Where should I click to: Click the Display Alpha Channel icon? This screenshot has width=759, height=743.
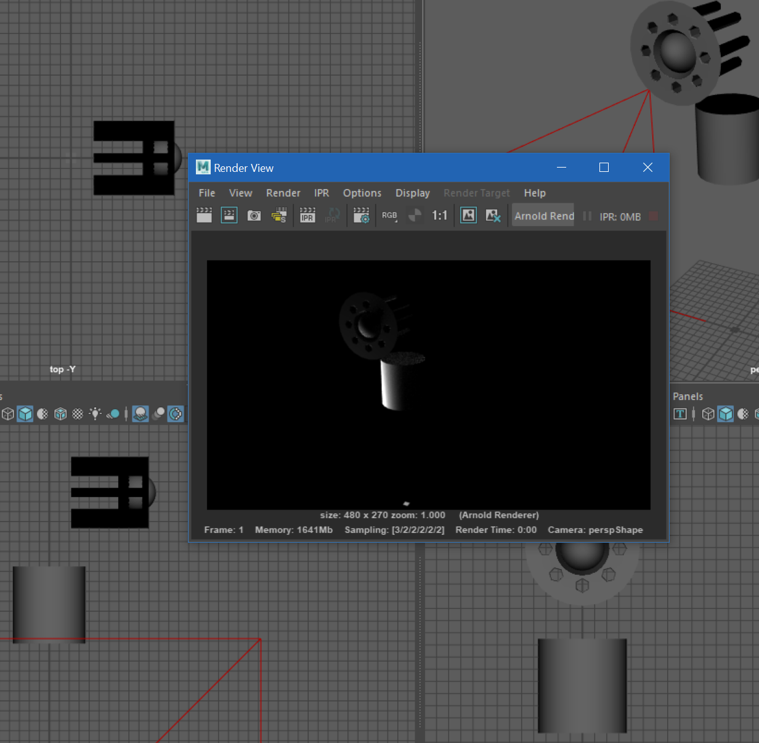[x=415, y=215]
